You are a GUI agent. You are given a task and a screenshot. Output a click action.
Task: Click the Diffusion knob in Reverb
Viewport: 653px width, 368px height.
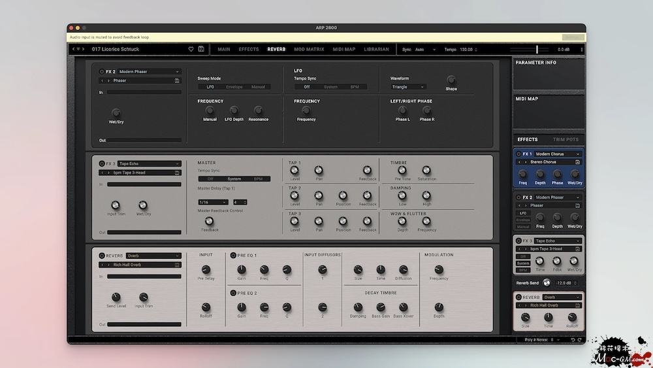tap(403, 270)
